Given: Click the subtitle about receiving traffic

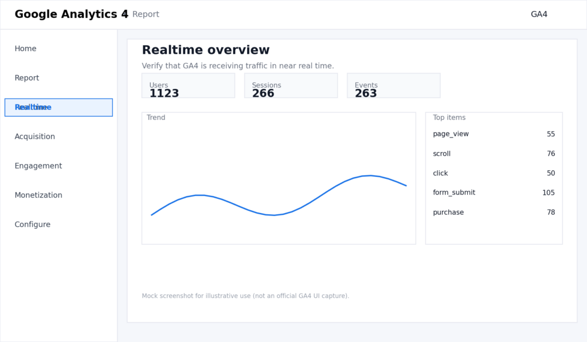Looking at the screenshot, I should [238, 66].
